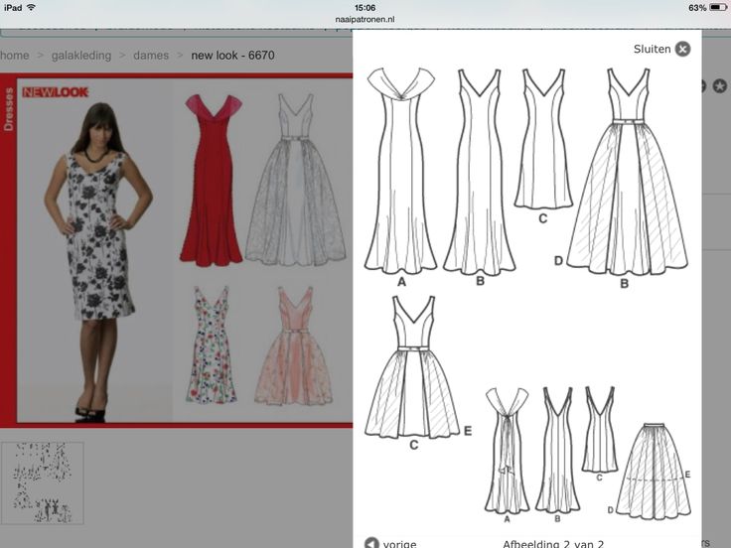Tap the Wi-Fi status icon

[x=31, y=7]
